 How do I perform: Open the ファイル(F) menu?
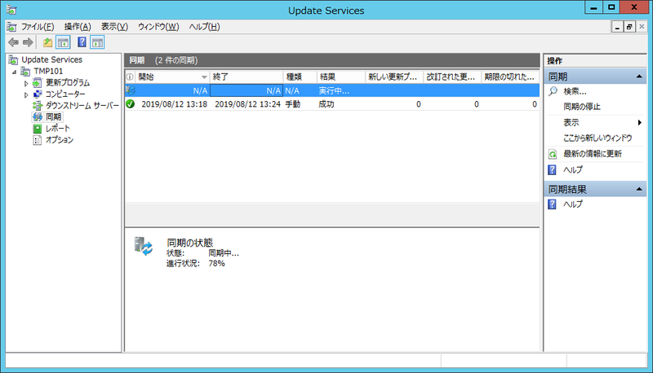pos(38,27)
